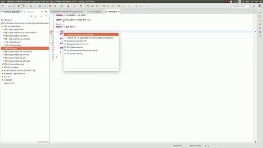
Task: Select org.example.ws.util package
Action: tap(16, 58)
